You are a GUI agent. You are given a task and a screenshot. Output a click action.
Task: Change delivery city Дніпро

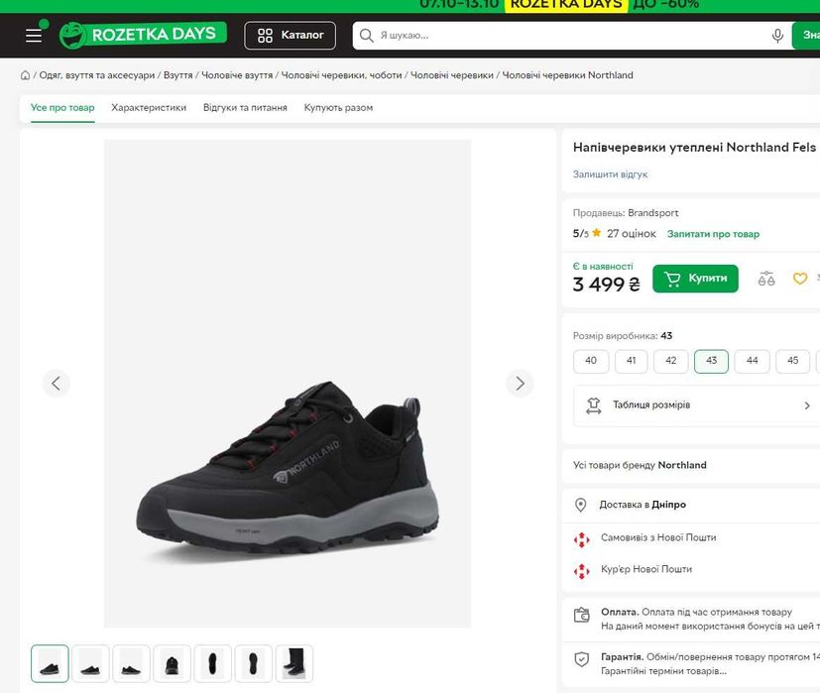669,505
